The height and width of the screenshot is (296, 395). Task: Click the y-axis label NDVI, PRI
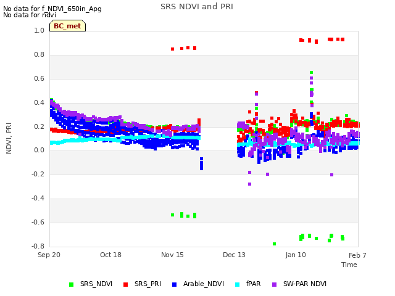pos(9,138)
